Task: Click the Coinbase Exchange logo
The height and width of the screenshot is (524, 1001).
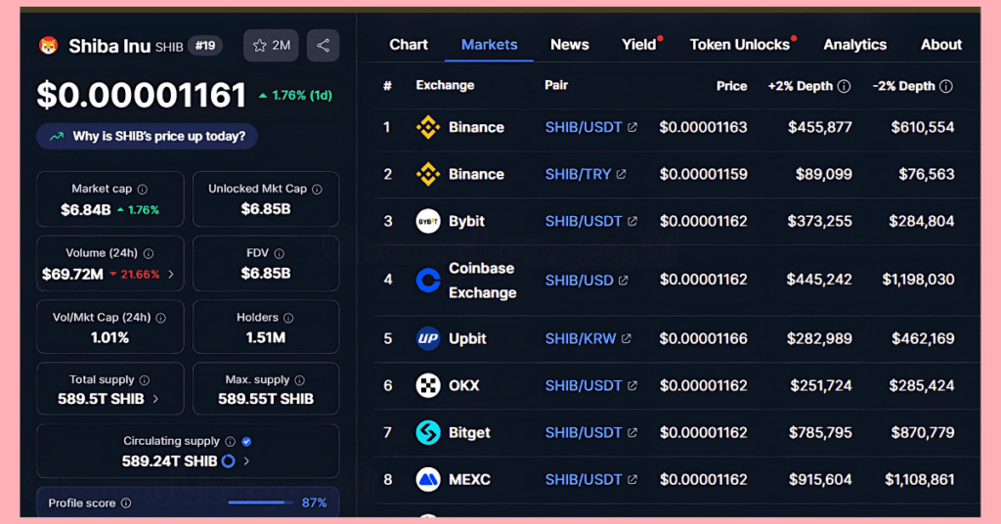Action: click(x=428, y=281)
